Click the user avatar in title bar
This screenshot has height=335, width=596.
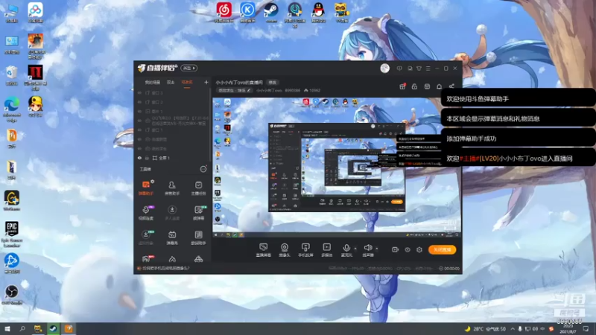pos(384,68)
